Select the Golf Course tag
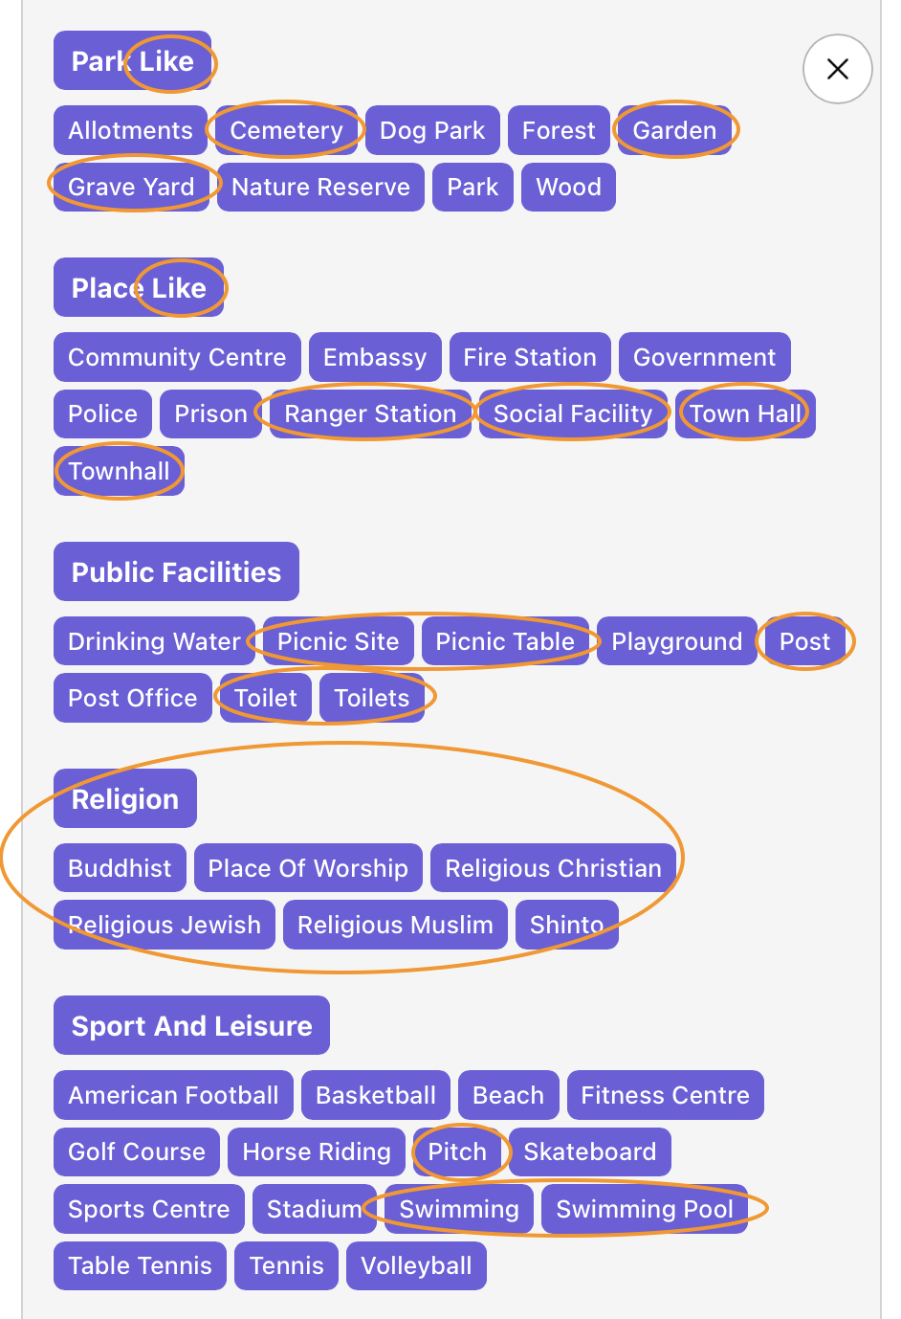The height and width of the screenshot is (1319, 901). (136, 1152)
